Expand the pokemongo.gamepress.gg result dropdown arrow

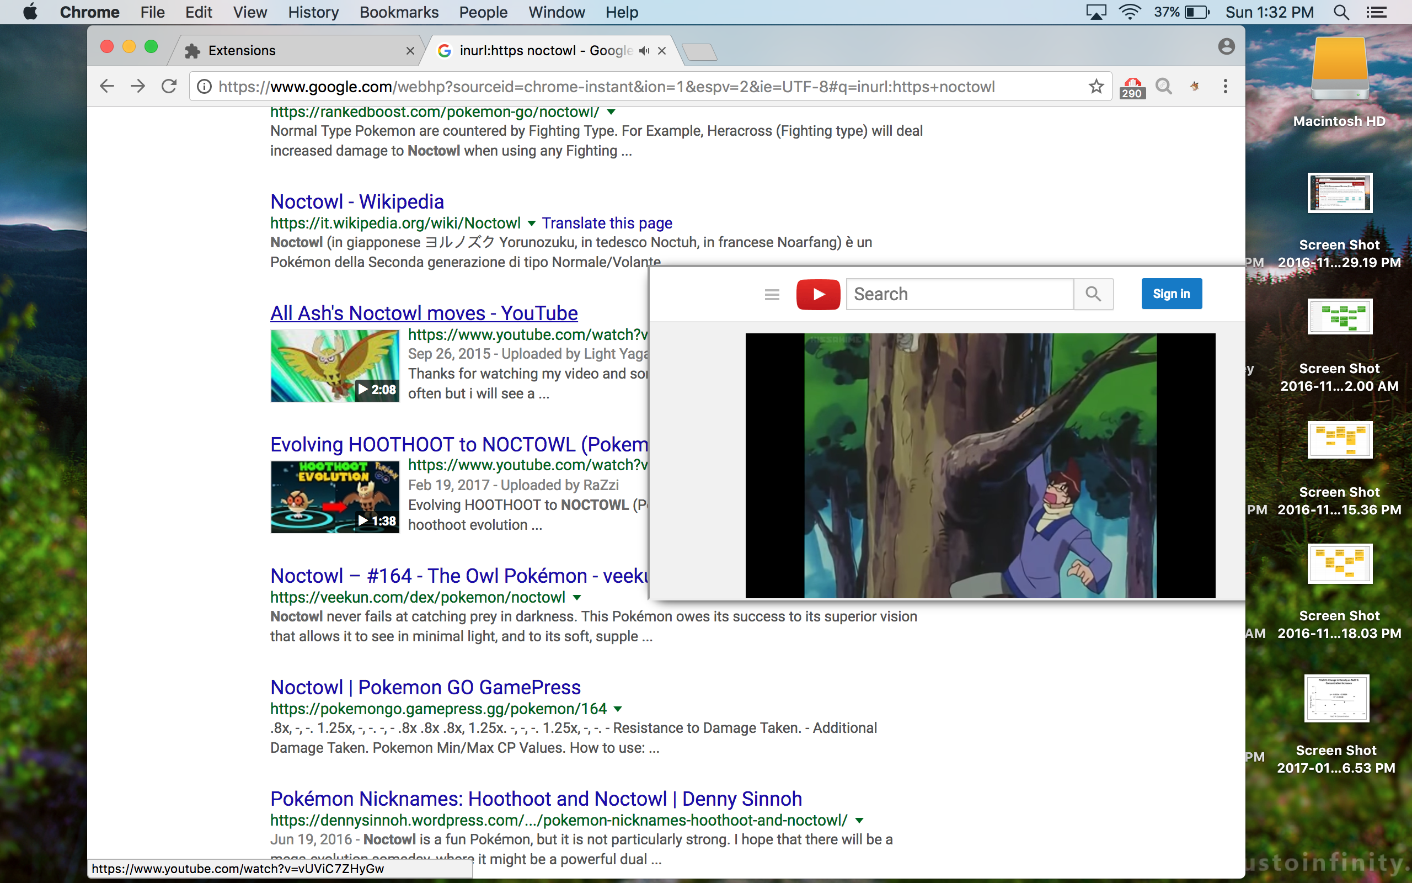coord(618,709)
